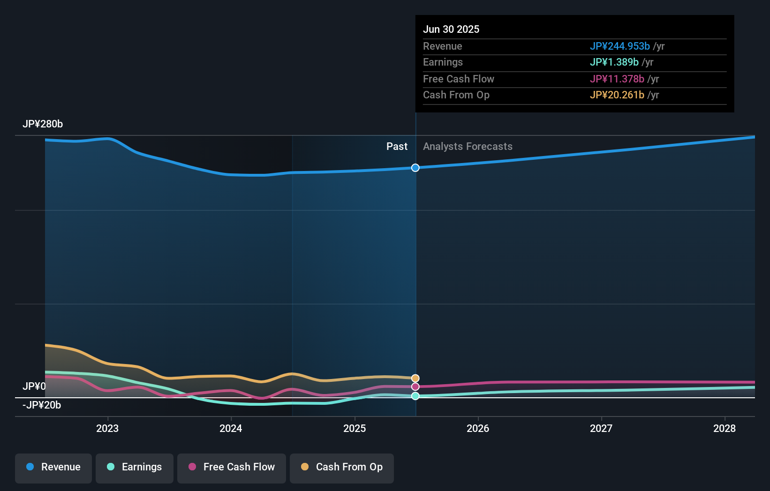
Task: Toggle the Cash From Op series visibility
Action: pos(342,467)
